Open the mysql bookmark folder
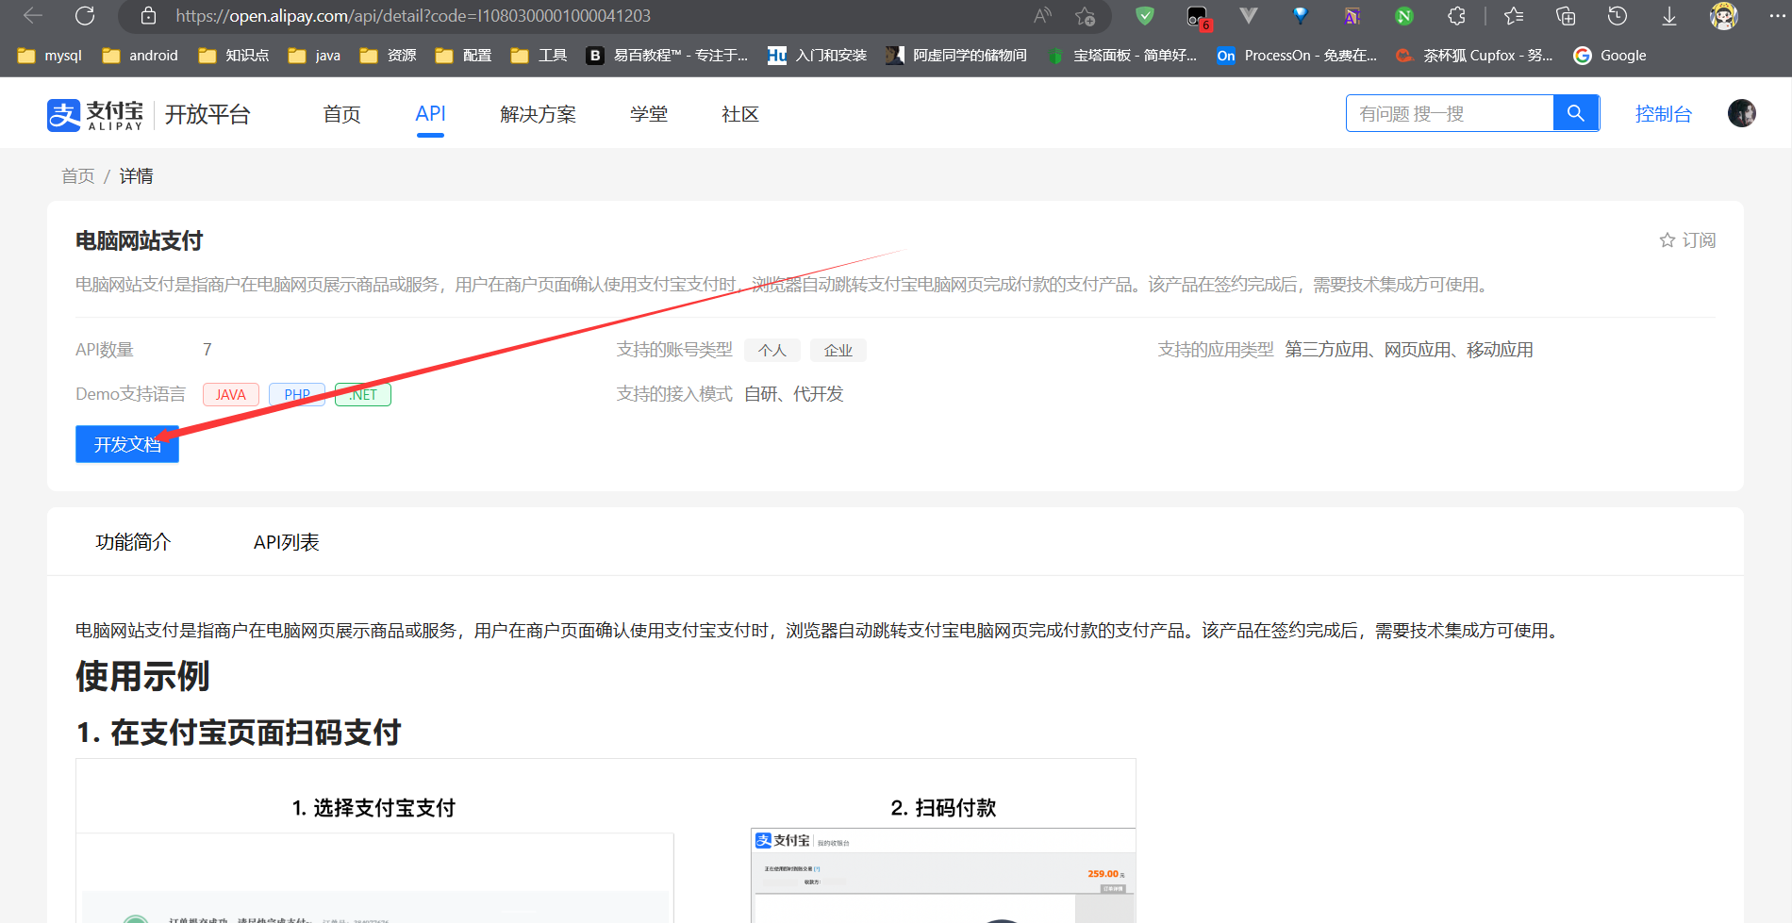The height and width of the screenshot is (923, 1792). point(50,56)
